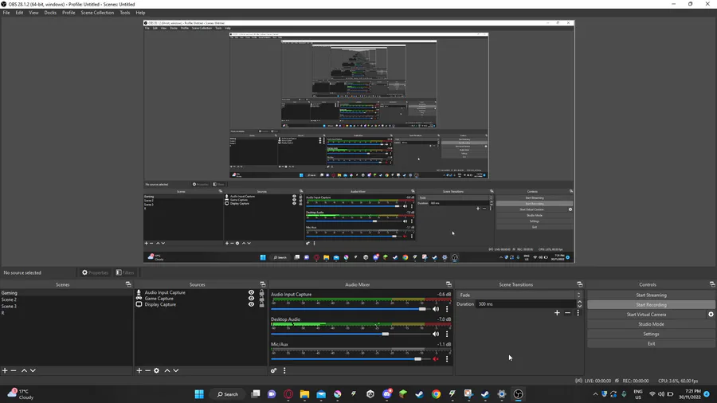Mute Audio Input Capture in the mixer
This screenshot has width=717, height=403.
(436, 309)
